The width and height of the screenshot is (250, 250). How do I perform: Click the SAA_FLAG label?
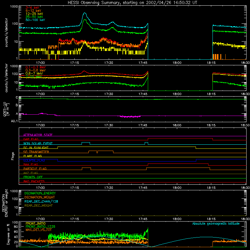click(31, 165)
